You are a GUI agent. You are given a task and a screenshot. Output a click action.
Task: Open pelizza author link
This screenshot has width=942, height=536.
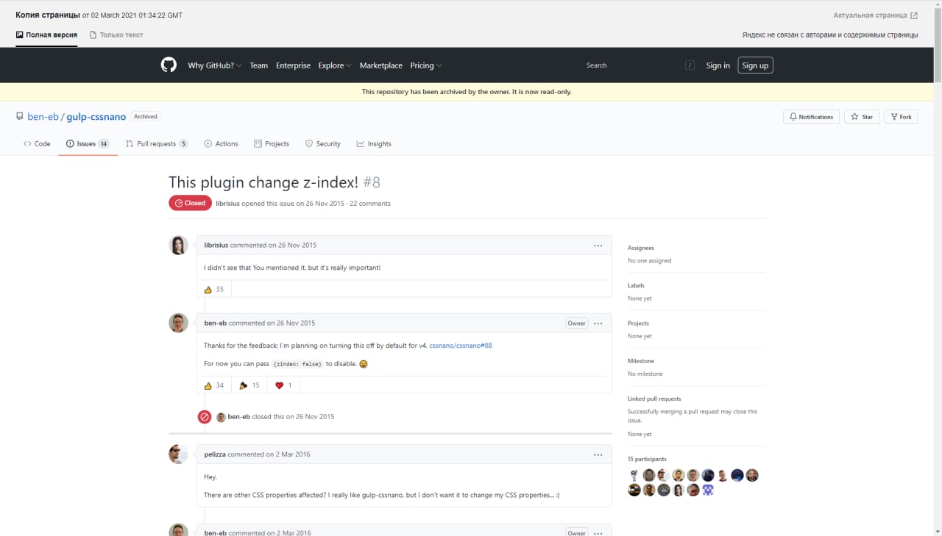[215, 454]
